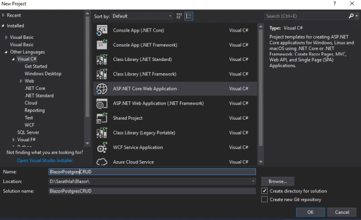
Task: Collapse the Installed section
Action: pyautogui.click(x=3, y=25)
